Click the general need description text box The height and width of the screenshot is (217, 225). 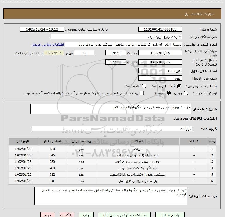pos(111,109)
